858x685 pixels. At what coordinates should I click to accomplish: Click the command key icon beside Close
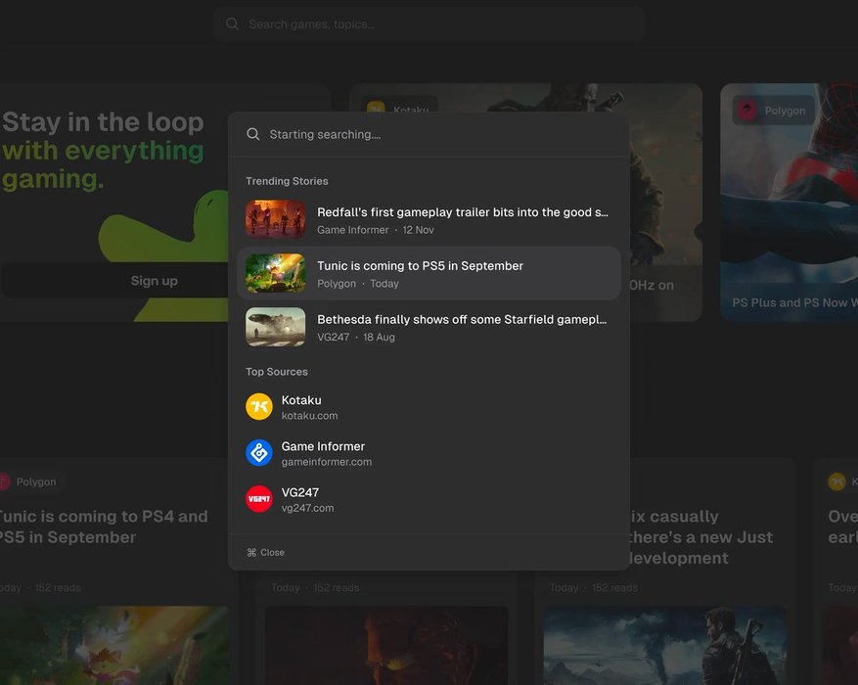click(251, 553)
